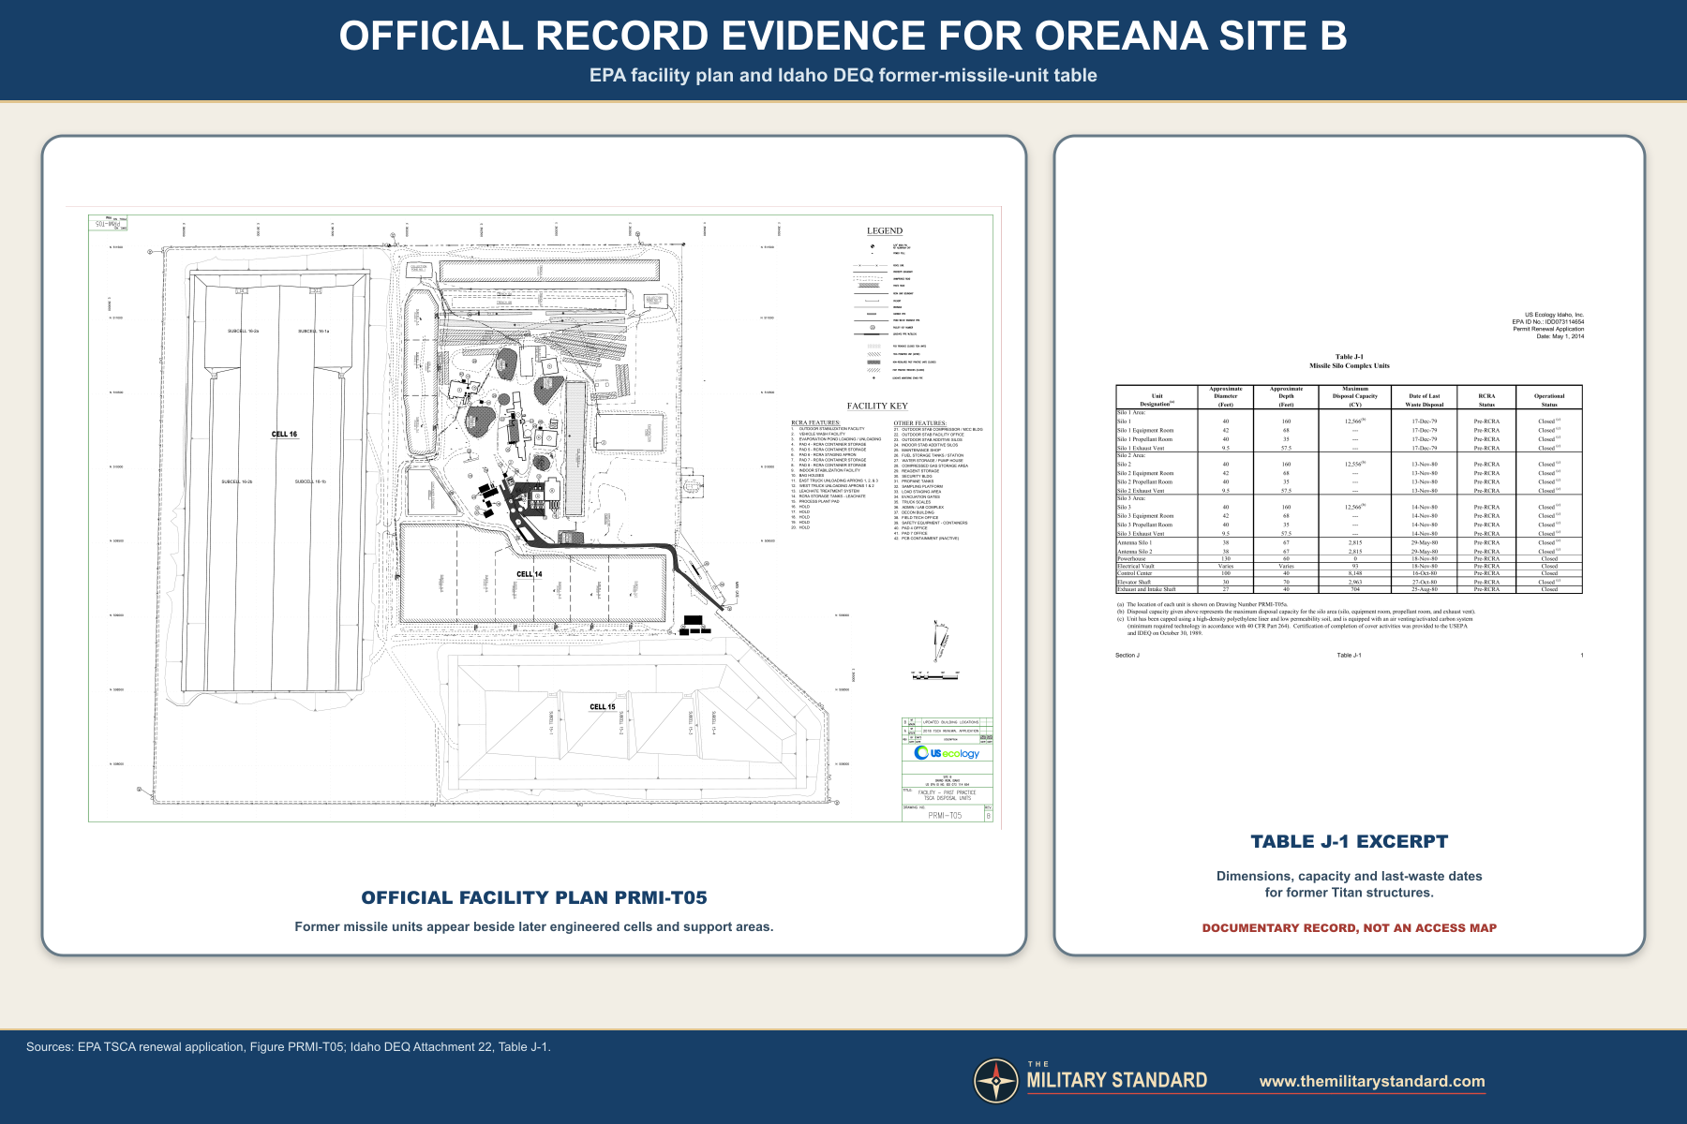Click the "US Ecology Idaho, Inc." document header line
This screenshot has height=1124, width=1687.
coord(1554,315)
